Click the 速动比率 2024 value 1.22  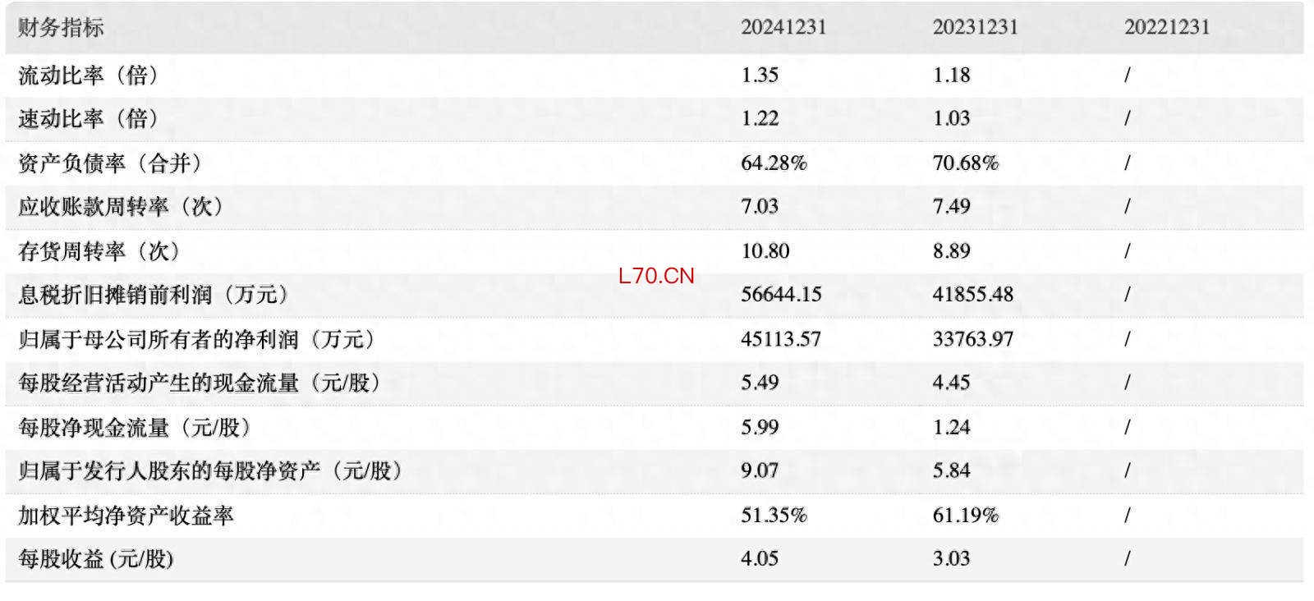pyautogui.click(x=760, y=119)
